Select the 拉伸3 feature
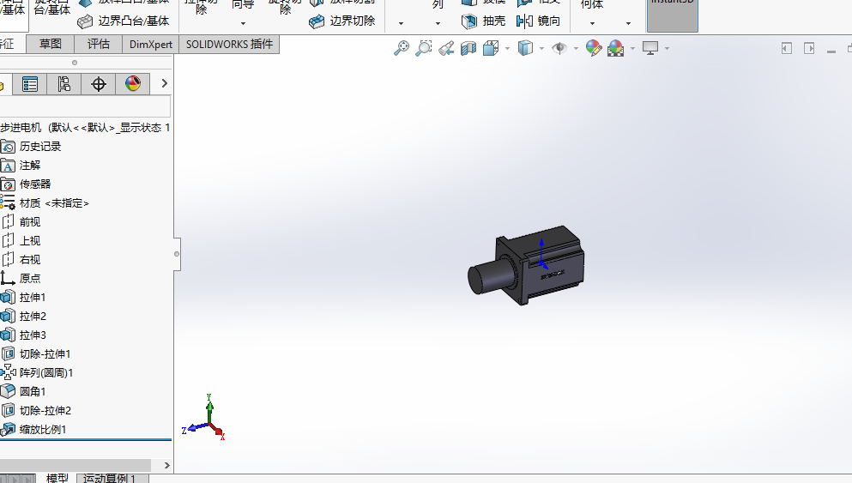 tap(23, 335)
